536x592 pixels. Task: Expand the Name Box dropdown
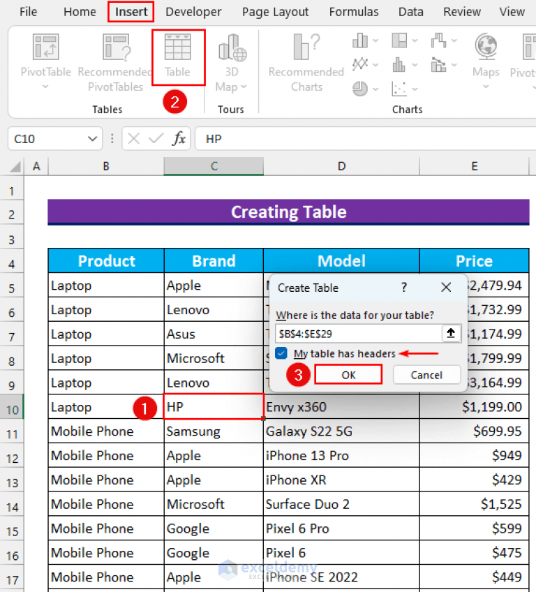(93, 139)
